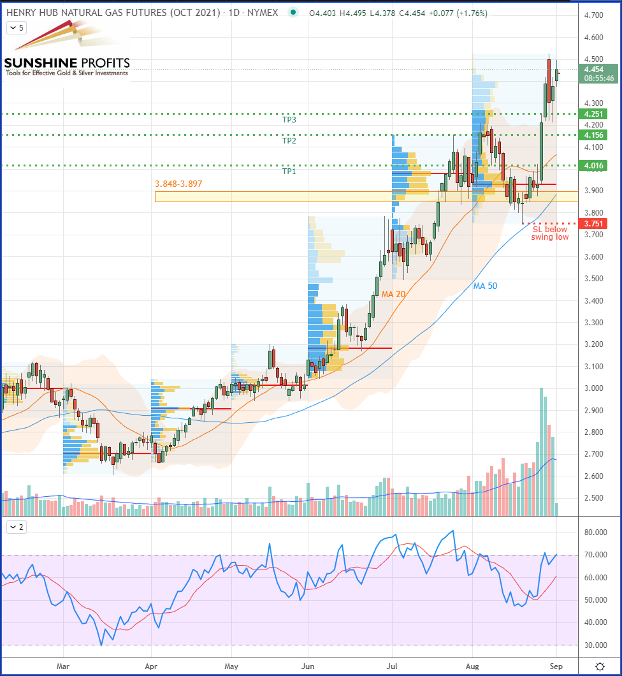
Task: Click the current price 4.454 label
Action: pos(593,70)
